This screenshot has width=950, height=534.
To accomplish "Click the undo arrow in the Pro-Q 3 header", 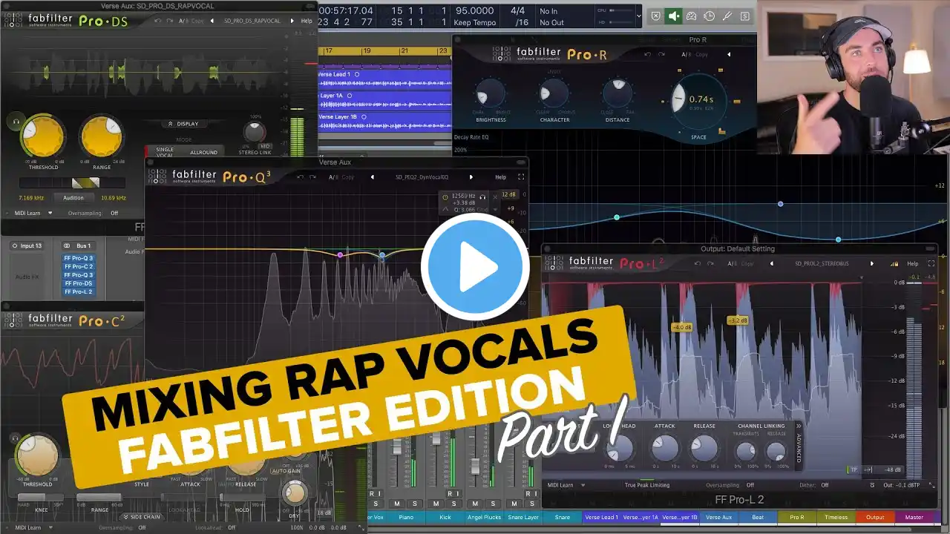I will (x=301, y=177).
